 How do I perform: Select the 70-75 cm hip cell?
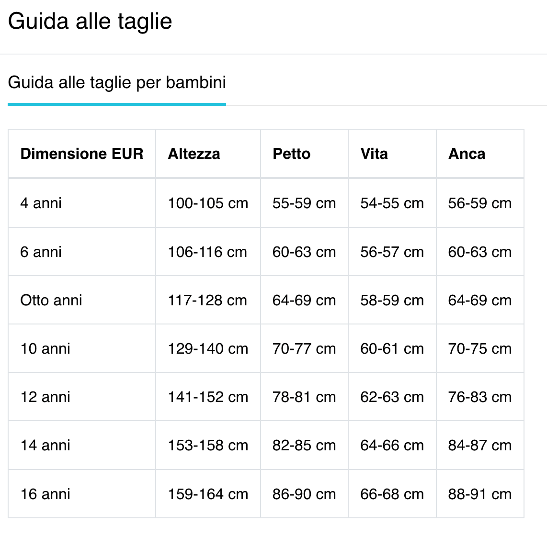[x=479, y=348]
